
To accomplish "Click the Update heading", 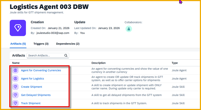I will pos(80,22).
